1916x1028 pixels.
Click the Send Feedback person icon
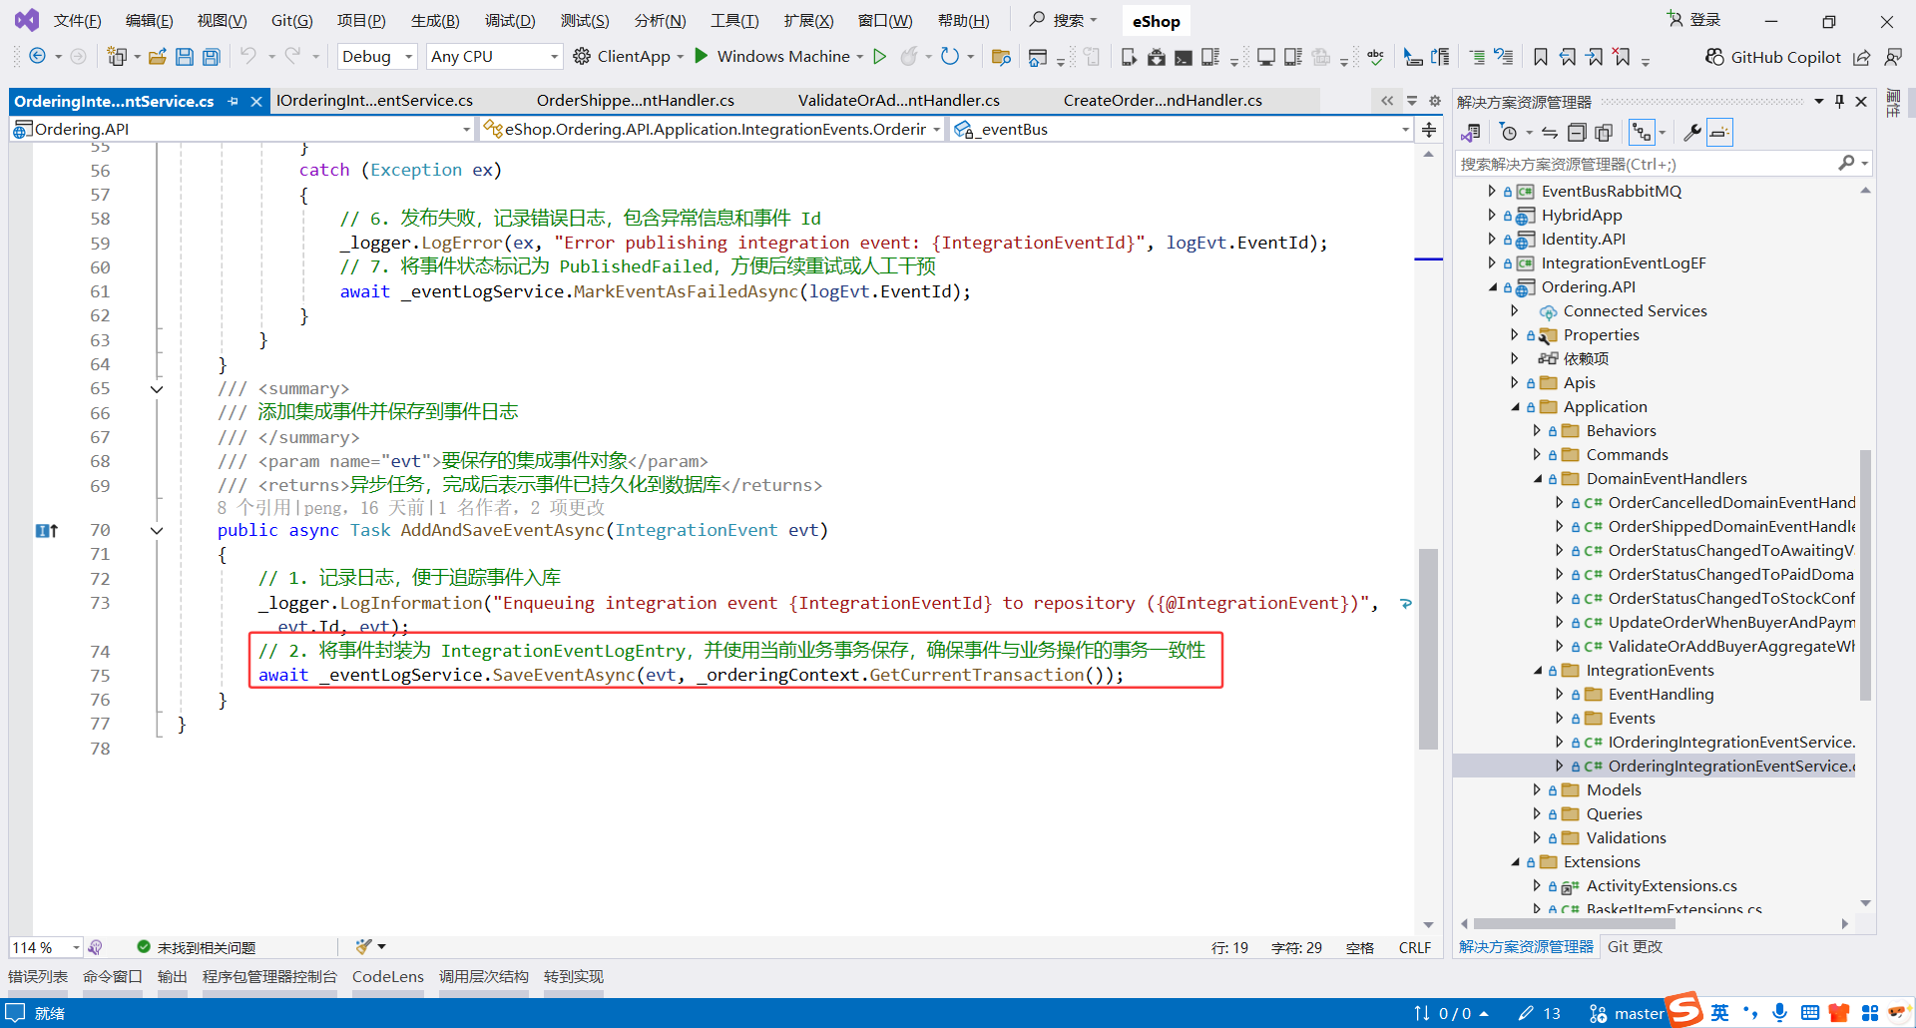pyautogui.click(x=1893, y=57)
